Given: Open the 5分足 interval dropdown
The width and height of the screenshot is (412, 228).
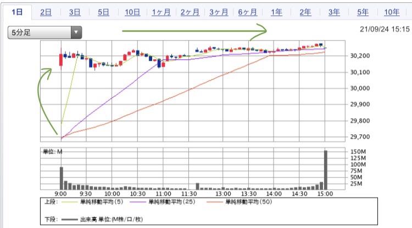Looking at the screenshot, I should [x=44, y=32].
